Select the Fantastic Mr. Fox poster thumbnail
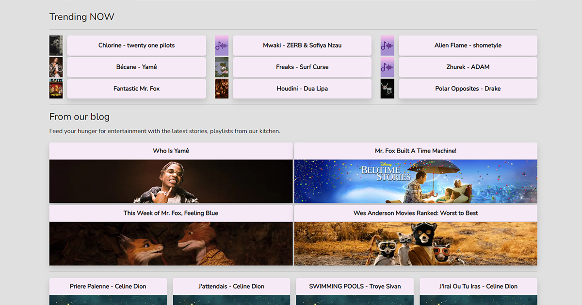Screen dimensions: 582x305 click(56, 89)
